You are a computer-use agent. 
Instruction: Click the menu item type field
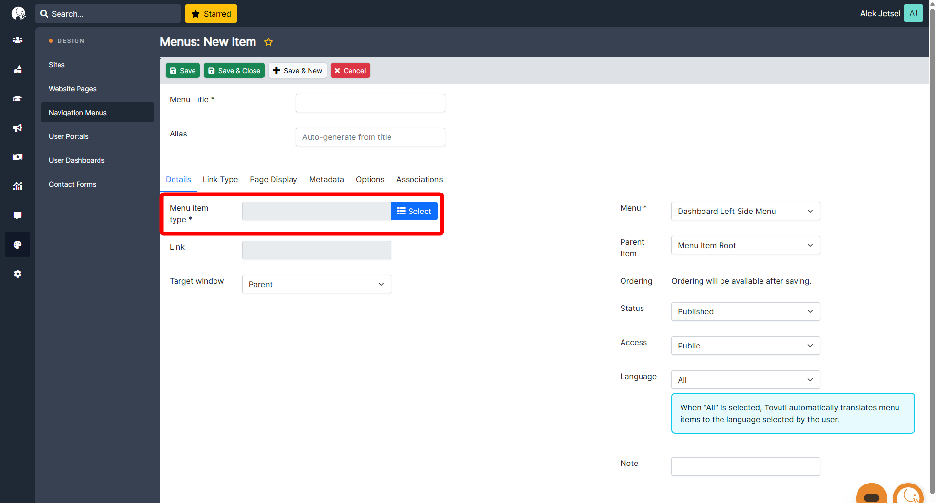[x=316, y=211]
